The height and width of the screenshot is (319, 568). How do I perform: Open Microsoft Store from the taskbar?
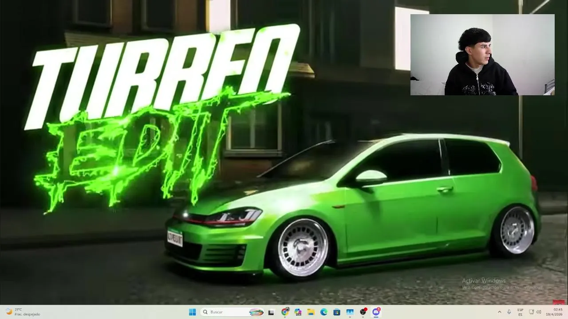[x=337, y=312]
